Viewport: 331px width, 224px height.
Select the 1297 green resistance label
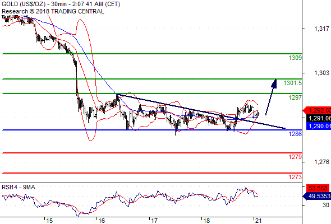295,97
